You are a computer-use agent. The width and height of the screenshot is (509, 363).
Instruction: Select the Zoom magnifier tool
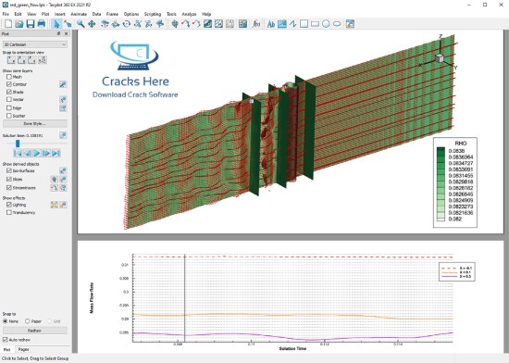[x=81, y=24]
